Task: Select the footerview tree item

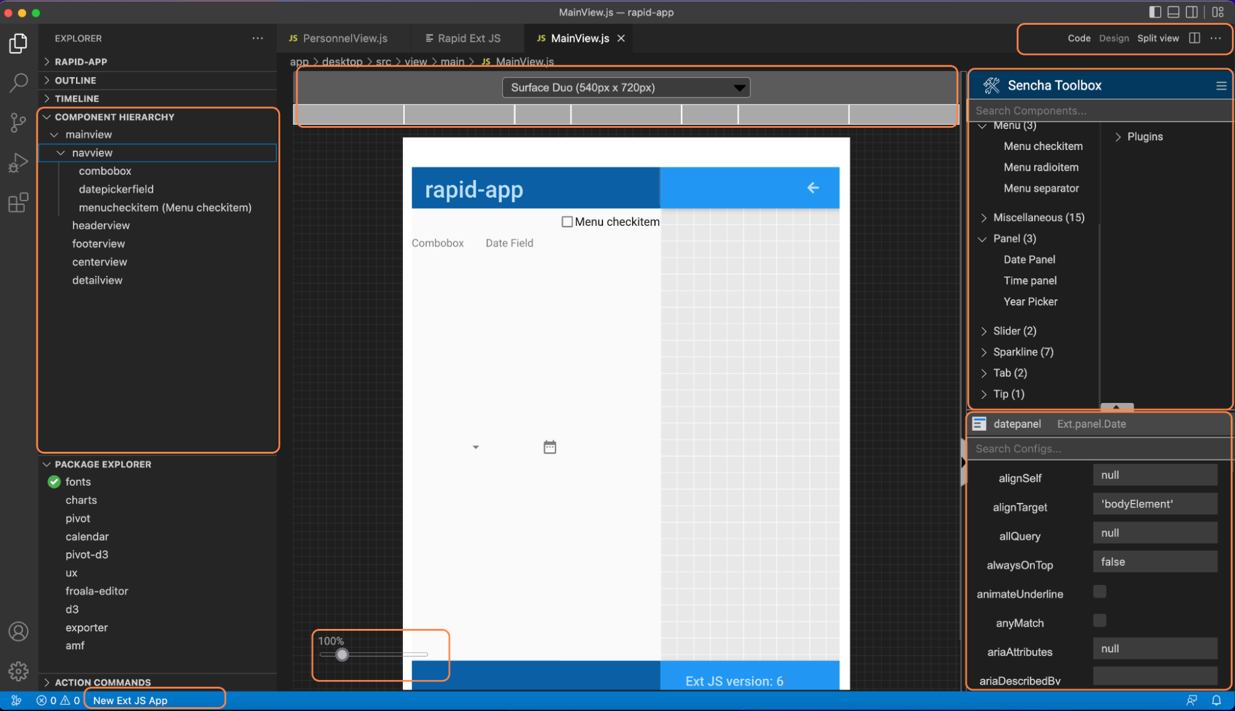Action: 98,244
